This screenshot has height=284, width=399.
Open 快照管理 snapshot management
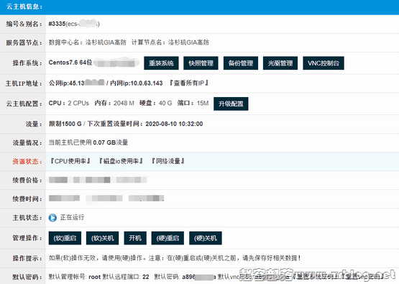click(201, 63)
